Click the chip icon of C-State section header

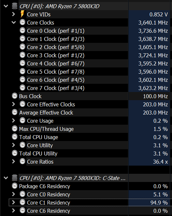pyautogui.click(x=15, y=178)
